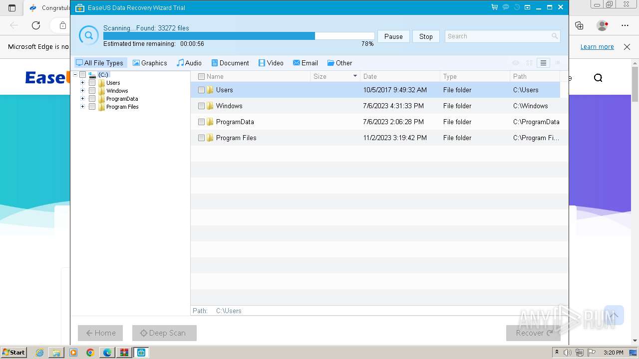
Task: Open WinRAR from the taskbar
Action: coord(124,353)
